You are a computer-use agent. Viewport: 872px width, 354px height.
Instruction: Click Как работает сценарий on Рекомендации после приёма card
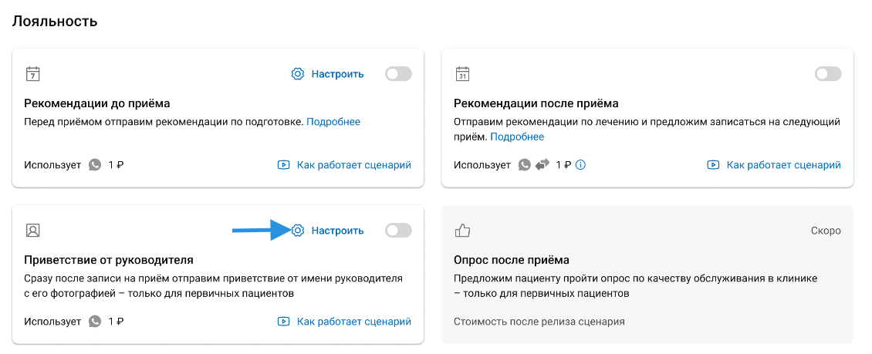783,165
